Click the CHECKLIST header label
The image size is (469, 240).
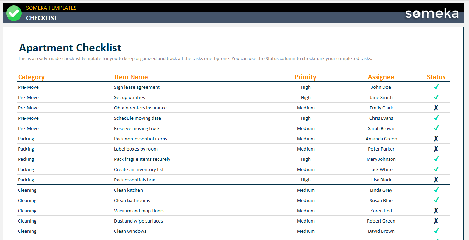(42, 18)
